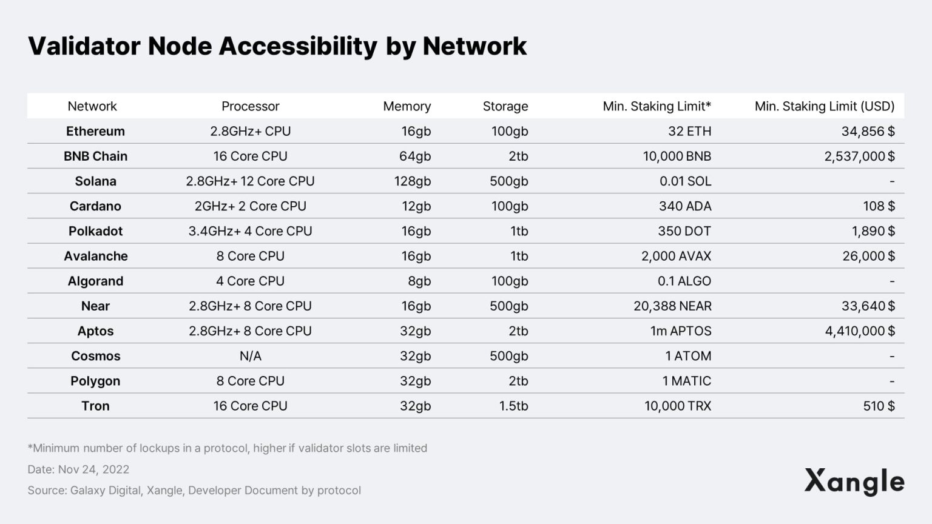Image resolution: width=932 pixels, height=524 pixels.
Task: Click the Validator Node Accessibility title
Action: [277, 46]
